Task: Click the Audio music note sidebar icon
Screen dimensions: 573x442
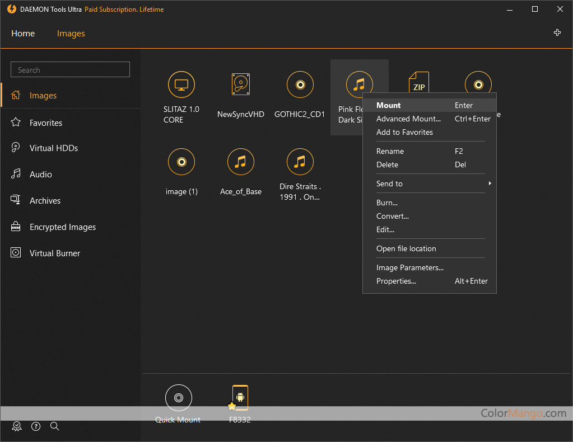Action: [x=16, y=174]
